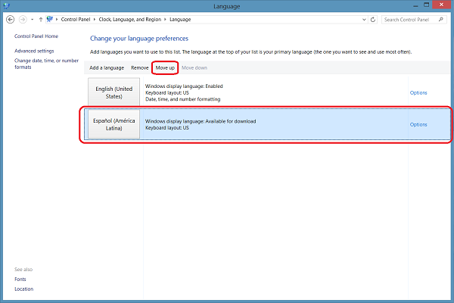Open Advanced settings link
This screenshot has width=454, height=303.
point(34,51)
